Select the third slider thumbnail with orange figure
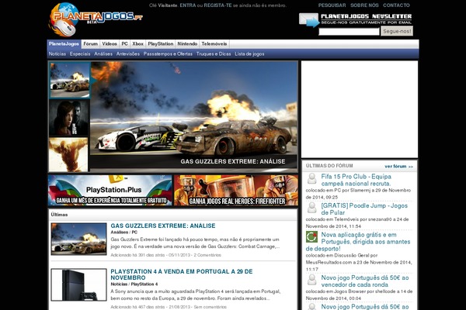Viewport: 466px width, 310px height. click(68, 154)
